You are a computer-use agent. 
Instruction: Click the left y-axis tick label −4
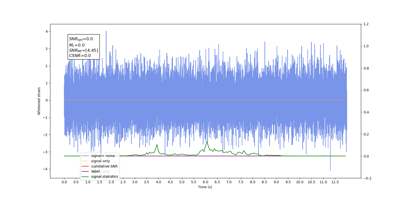click(x=45, y=169)
